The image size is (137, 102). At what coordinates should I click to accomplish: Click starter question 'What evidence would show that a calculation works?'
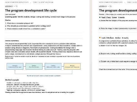pyautogui.click(x=25, y=29)
